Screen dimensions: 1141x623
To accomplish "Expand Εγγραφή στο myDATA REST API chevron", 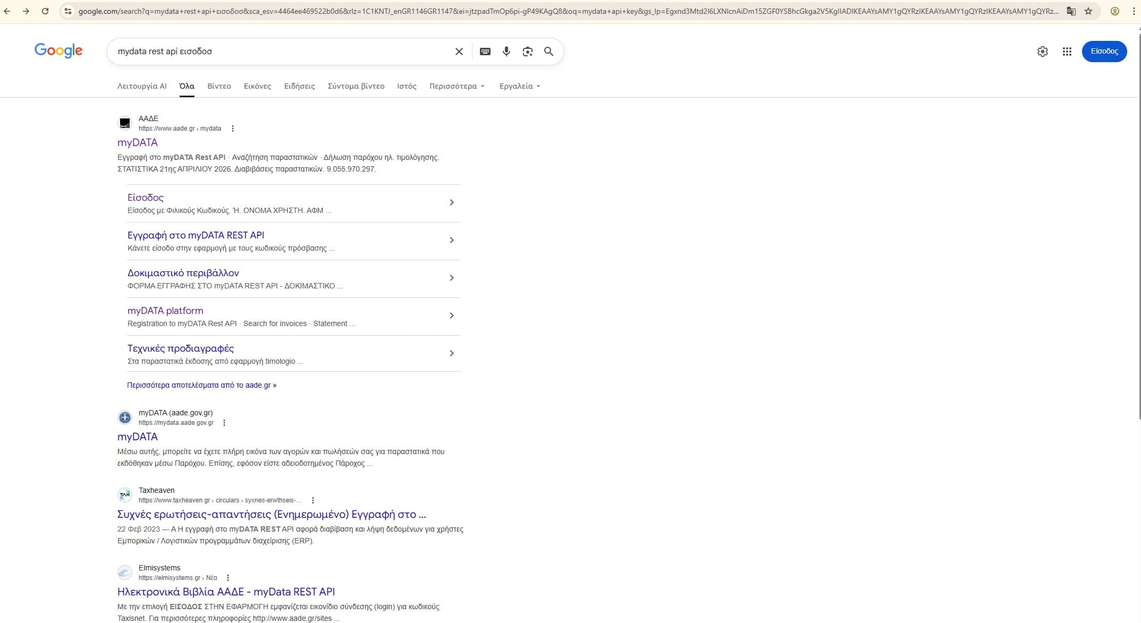I will 452,240.
